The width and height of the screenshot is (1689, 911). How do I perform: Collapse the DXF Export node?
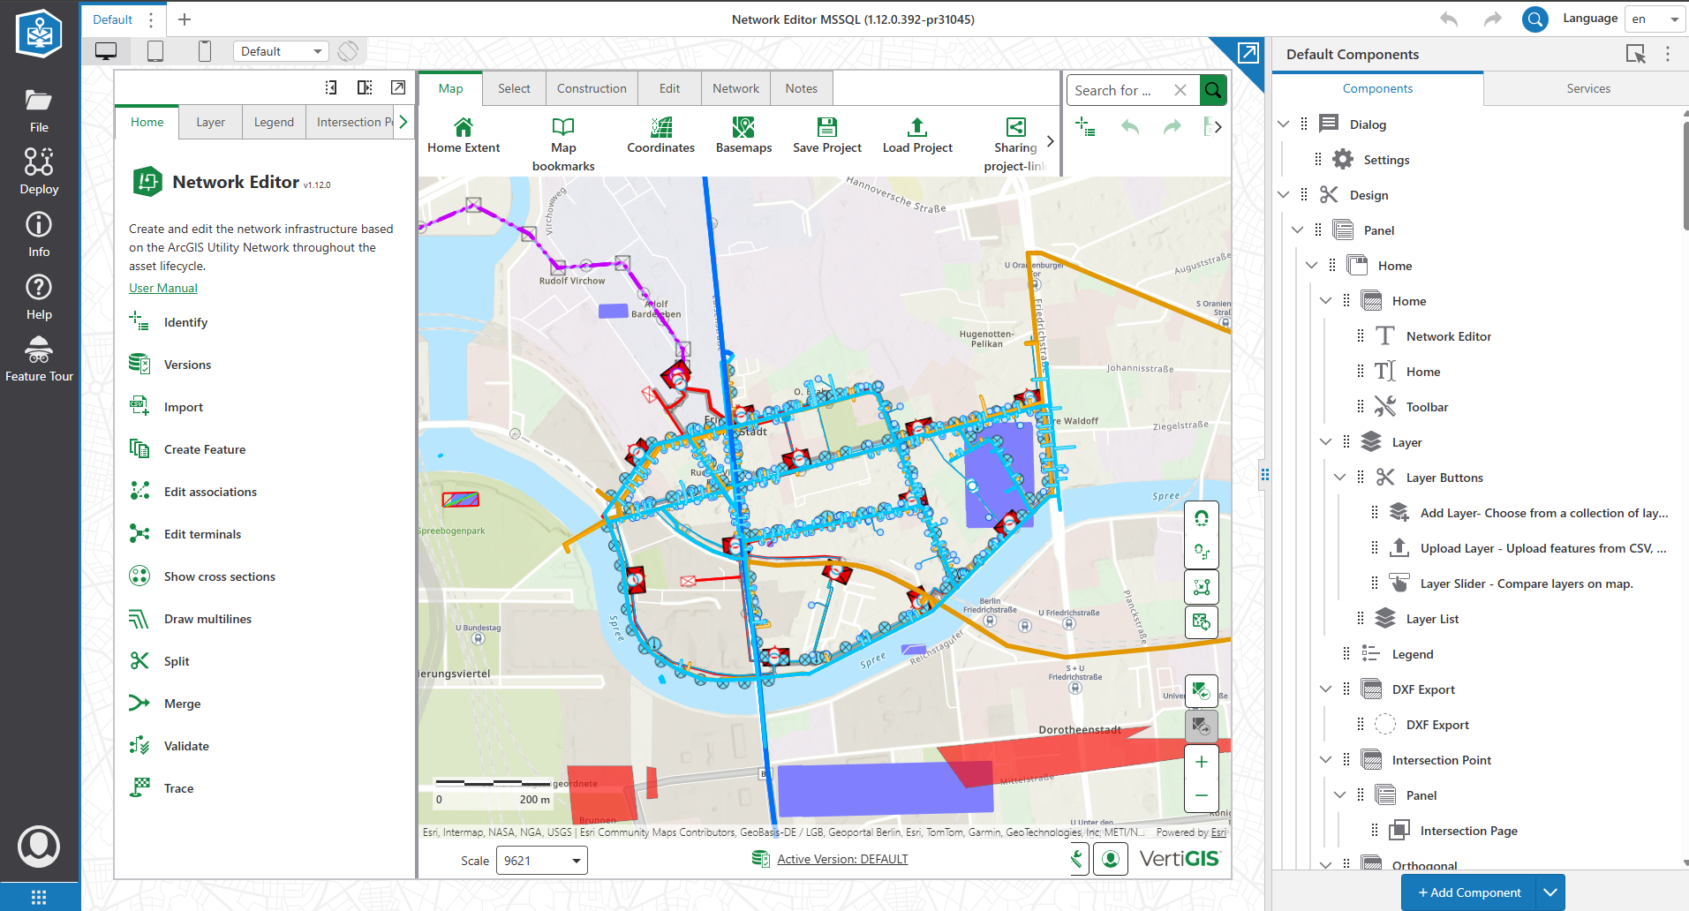[1326, 689]
